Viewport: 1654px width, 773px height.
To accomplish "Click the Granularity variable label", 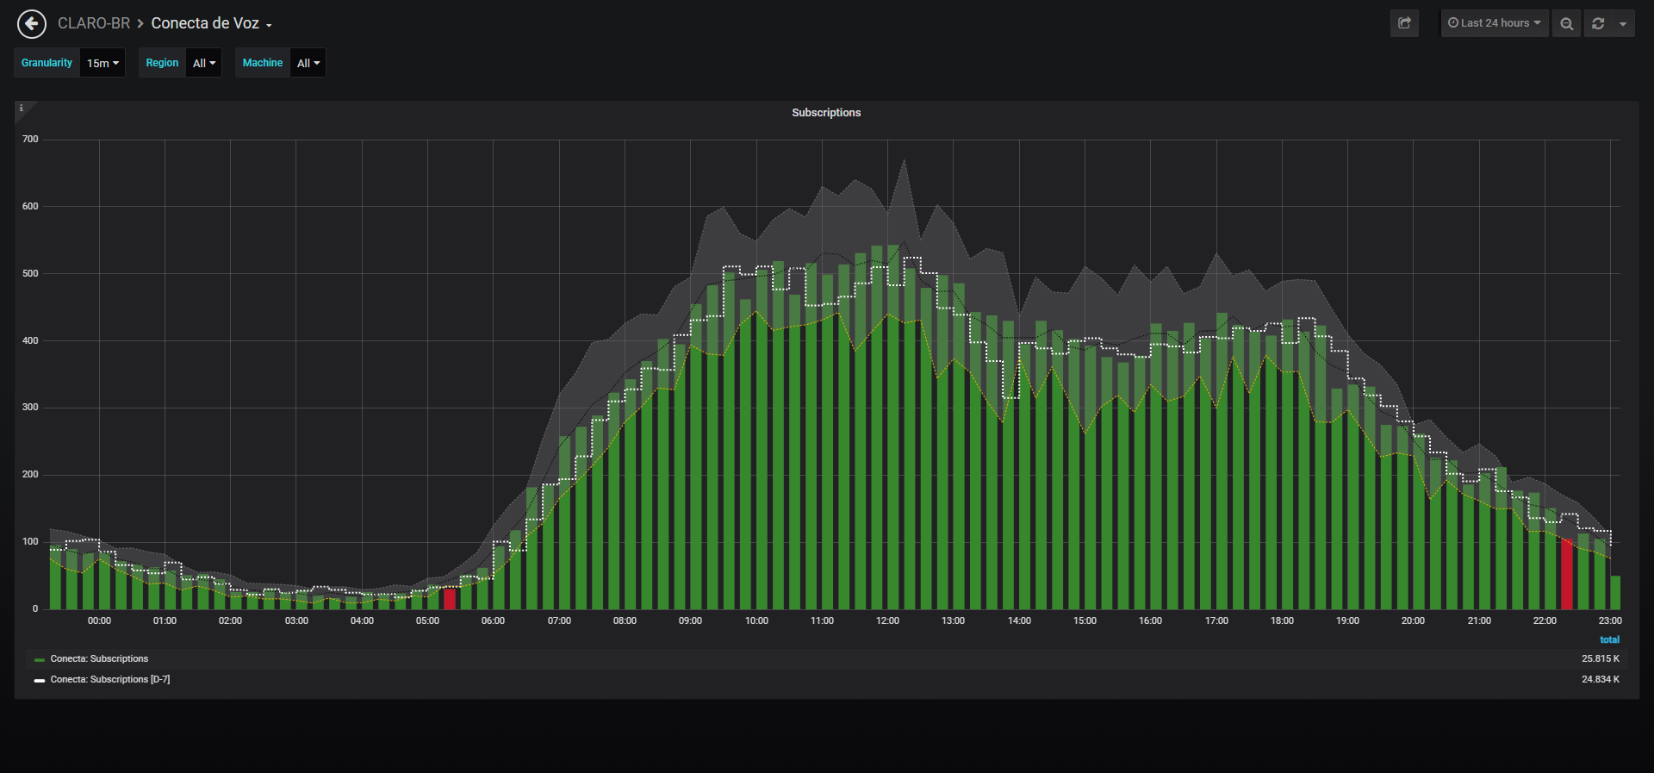I will (x=47, y=63).
